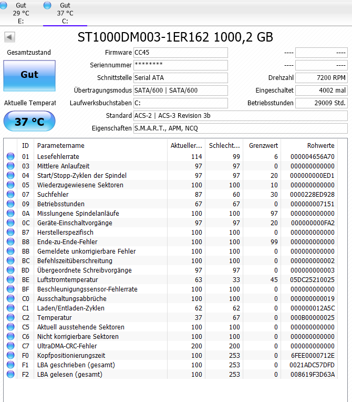Screen dimensions: 352x402
Task: Click the Eingeschaltet value 4002 mal
Action: [322, 91]
